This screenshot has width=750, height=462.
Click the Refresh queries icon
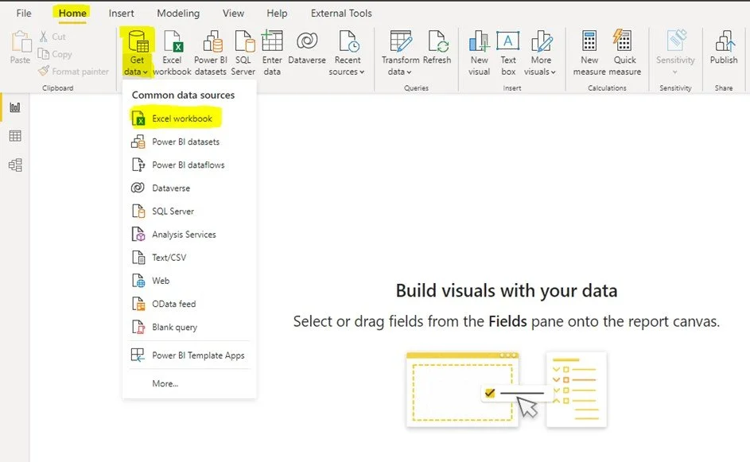click(x=437, y=48)
